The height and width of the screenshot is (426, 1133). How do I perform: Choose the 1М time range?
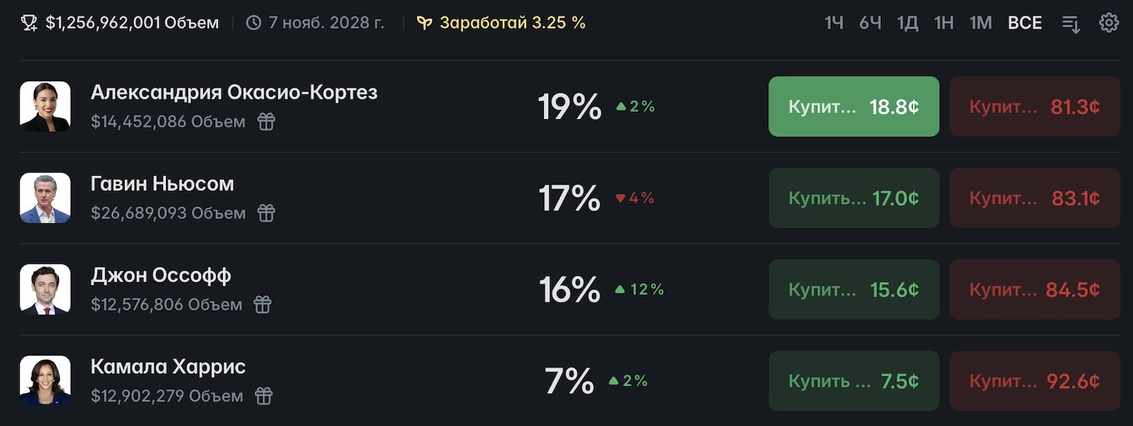point(980,23)
